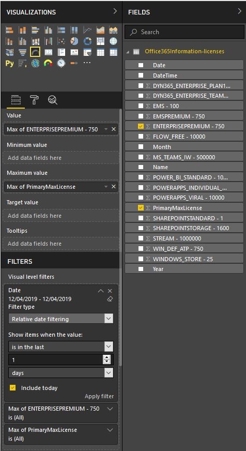Click Minimum value 'Add data fields here'
This screenshot has width=246, height=451.
tap(61, 158)
